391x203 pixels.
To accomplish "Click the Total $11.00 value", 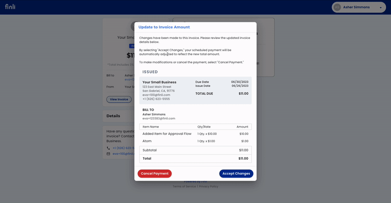I will click(243, 158).
